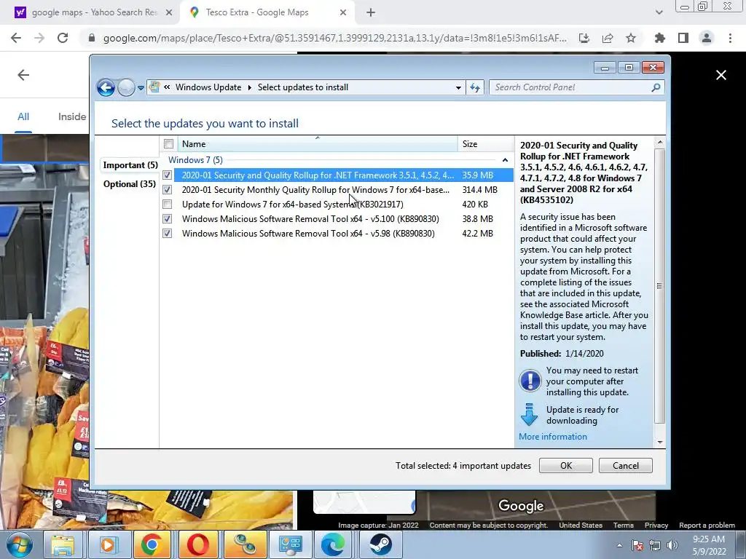This screenshot has height=559, width=746.
Task: Reload the Google Maps page
Action: [63, 38]
